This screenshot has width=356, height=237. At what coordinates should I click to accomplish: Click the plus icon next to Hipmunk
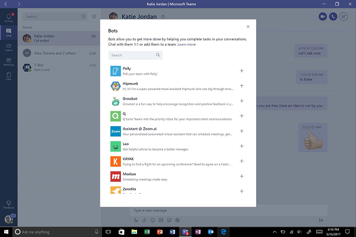coord(241,86)
